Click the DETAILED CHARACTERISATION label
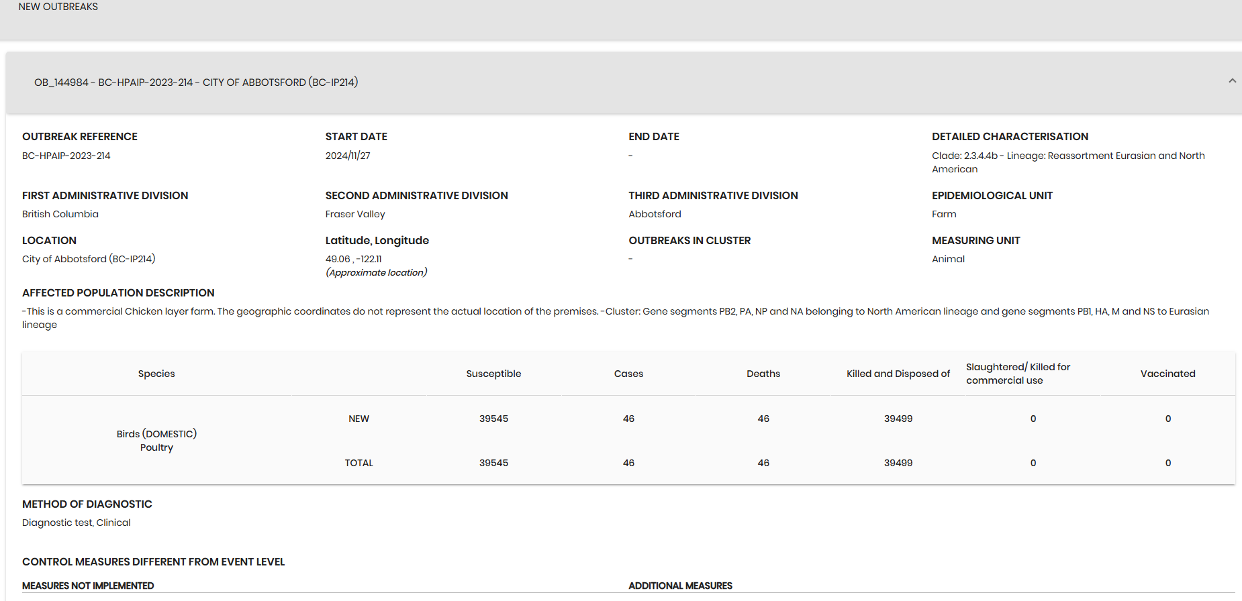The height and width of the screenshot is (601, 1242). pos(1010,137)
